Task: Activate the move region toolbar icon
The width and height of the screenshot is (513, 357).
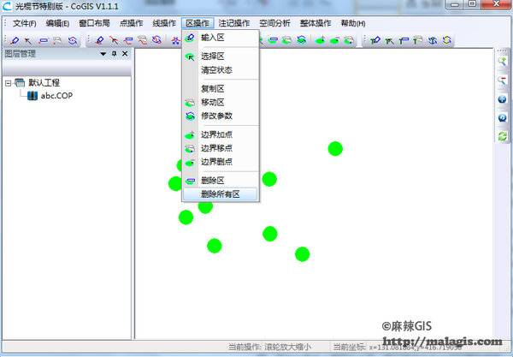Action: [x=287, y=40]
